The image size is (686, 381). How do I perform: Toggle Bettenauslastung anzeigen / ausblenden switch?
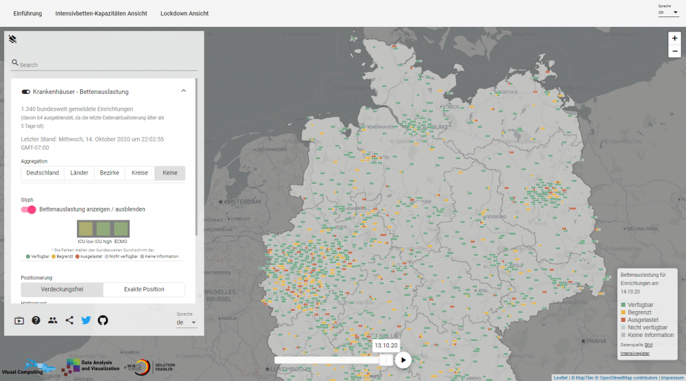28,209
